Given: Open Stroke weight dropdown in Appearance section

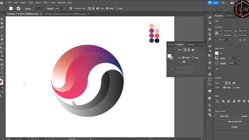Looking at the screenshot, I should coord(238,58).
